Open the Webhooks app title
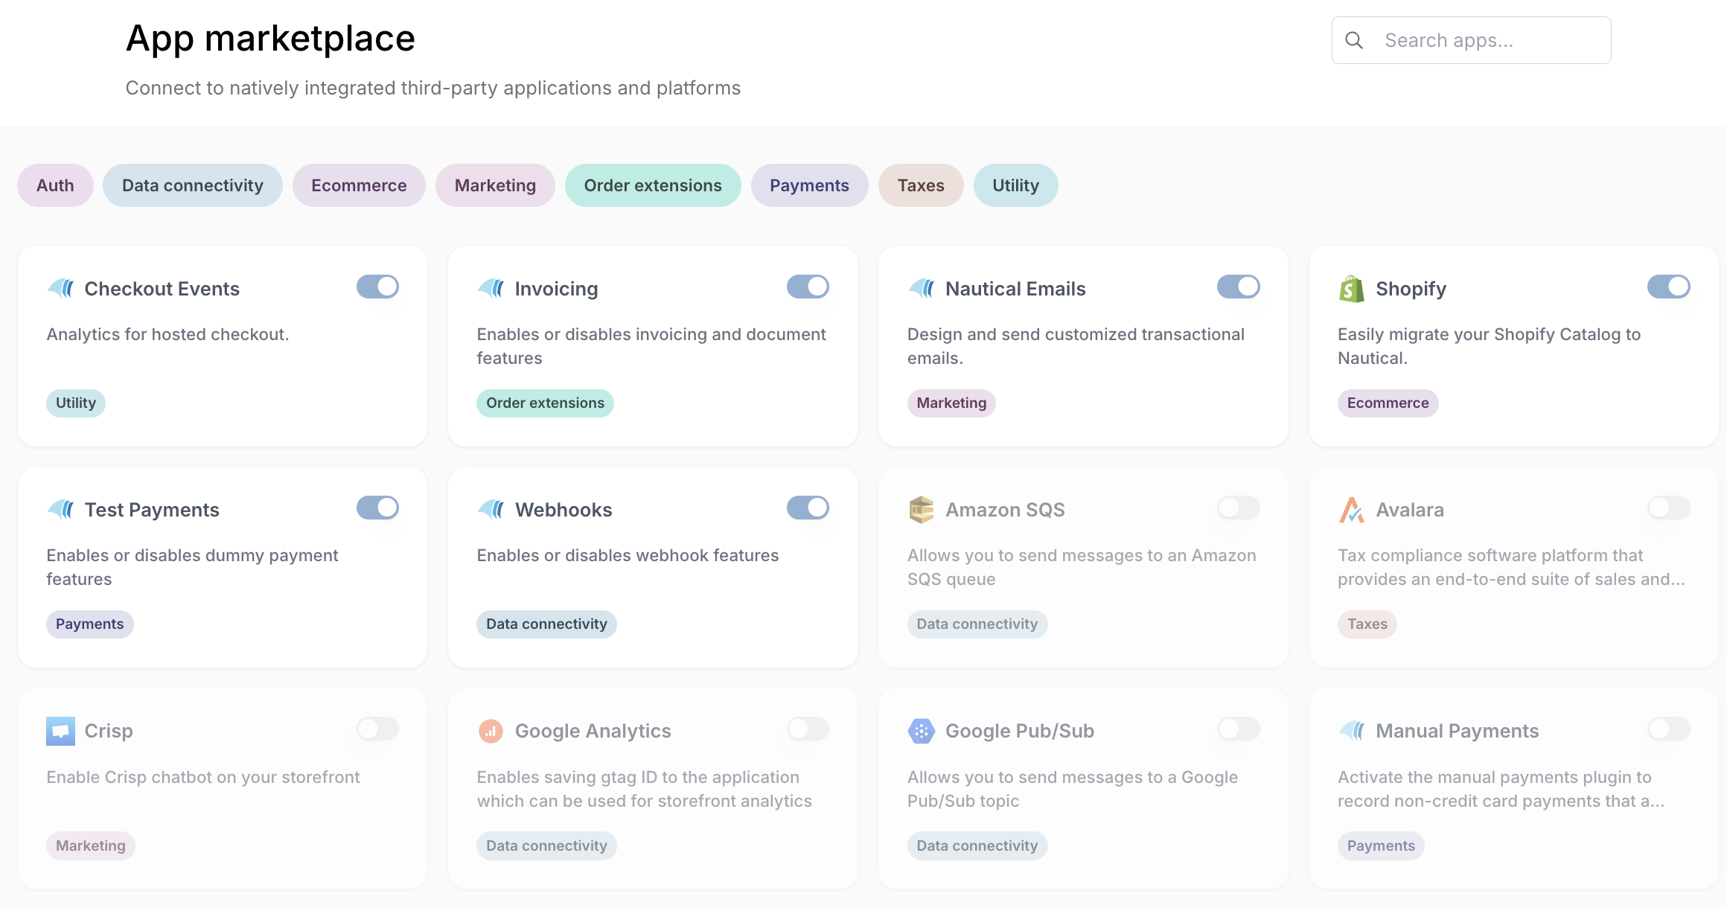This screenshot has width=1727, height=908. 563,510
